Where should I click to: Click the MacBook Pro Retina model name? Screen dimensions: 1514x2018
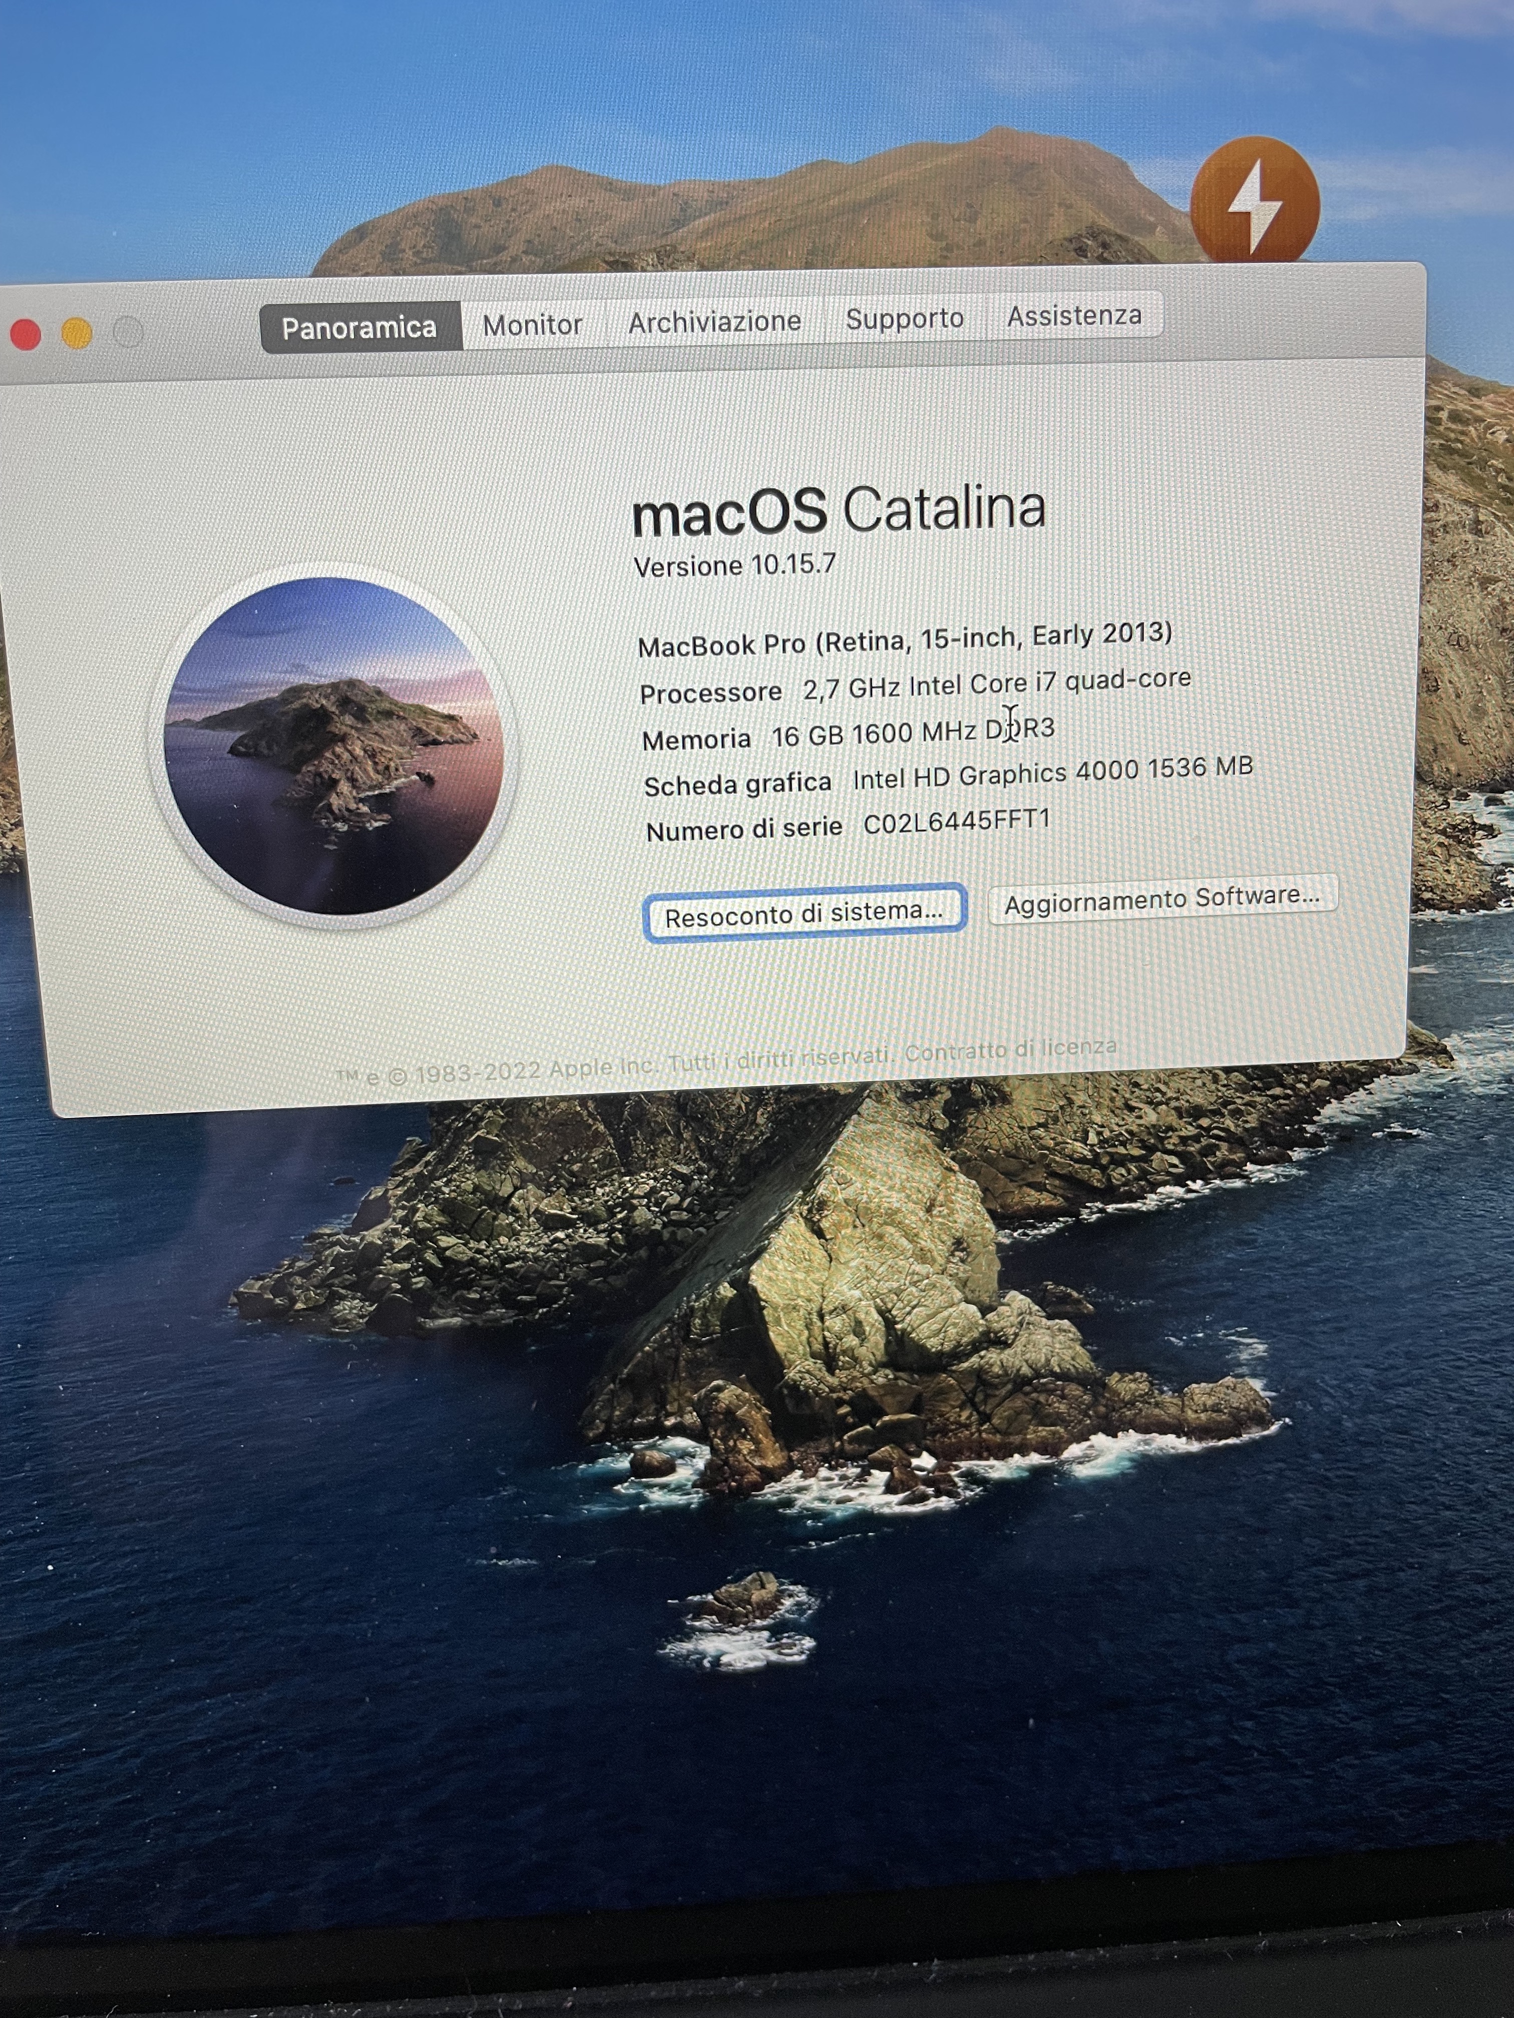tap(904, 640)
